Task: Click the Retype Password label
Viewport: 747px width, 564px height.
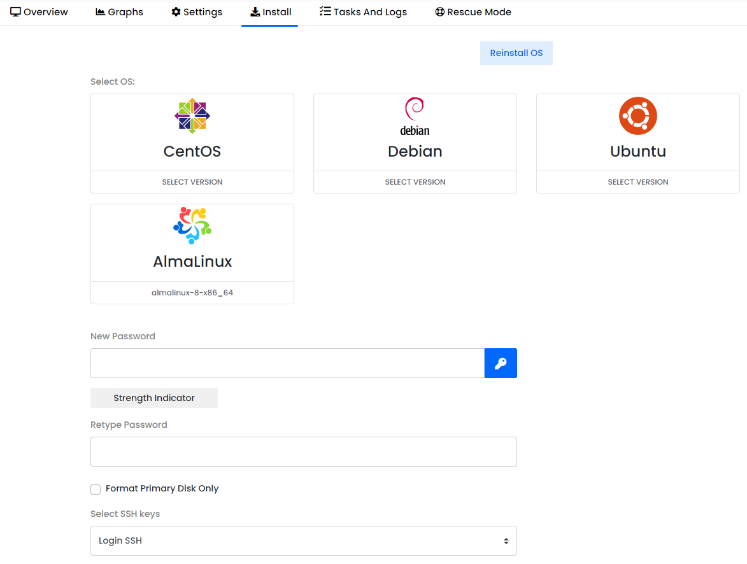Action: click(129, 425)
